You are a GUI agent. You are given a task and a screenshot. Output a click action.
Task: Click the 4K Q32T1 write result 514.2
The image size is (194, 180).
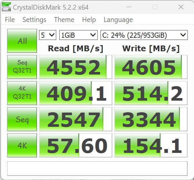[x=151, y=93]
